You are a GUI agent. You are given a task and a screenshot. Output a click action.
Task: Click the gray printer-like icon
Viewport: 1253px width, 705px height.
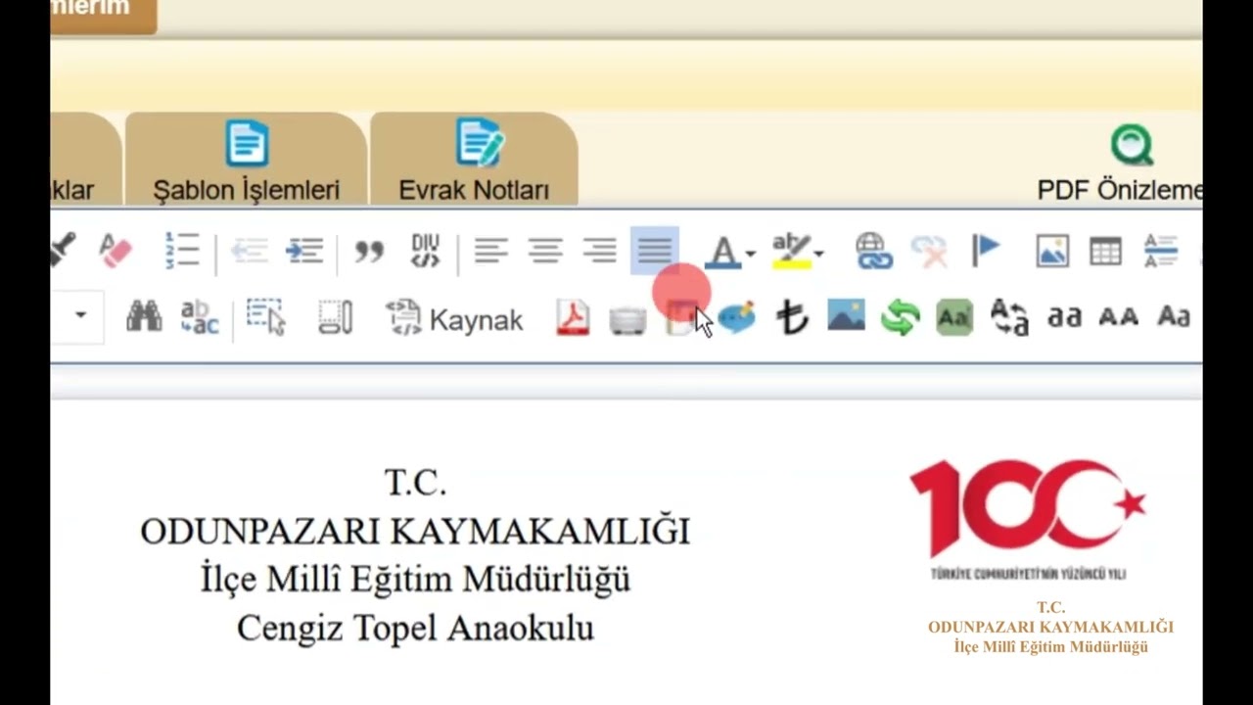pos(627,319)
